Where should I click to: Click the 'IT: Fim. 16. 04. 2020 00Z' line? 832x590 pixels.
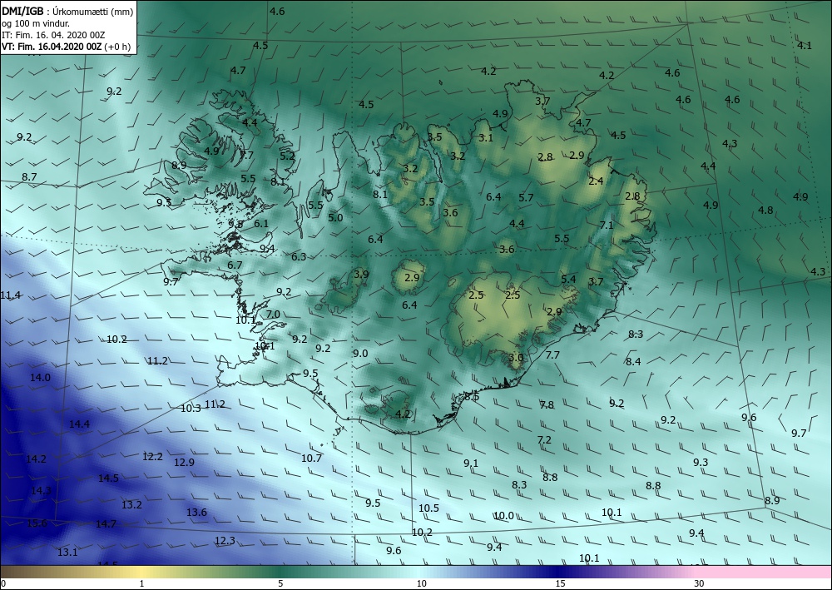pos(53,35)
